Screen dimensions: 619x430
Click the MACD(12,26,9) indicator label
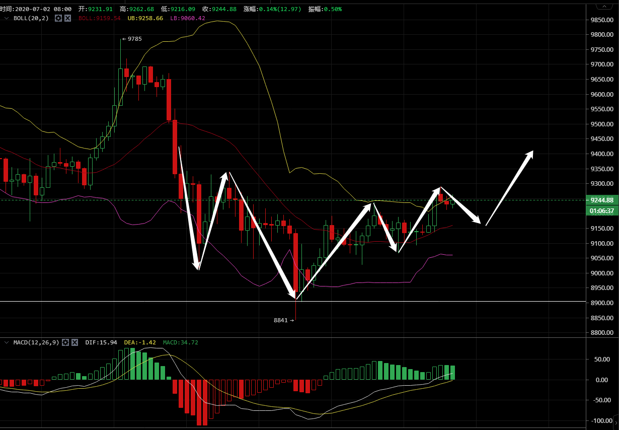tap(36, 342)
